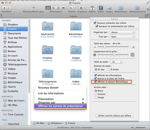This screenshot has width=150, height=130.
Task: Open the Vidéos folder in main pane
Action: (x=76, y=73)
